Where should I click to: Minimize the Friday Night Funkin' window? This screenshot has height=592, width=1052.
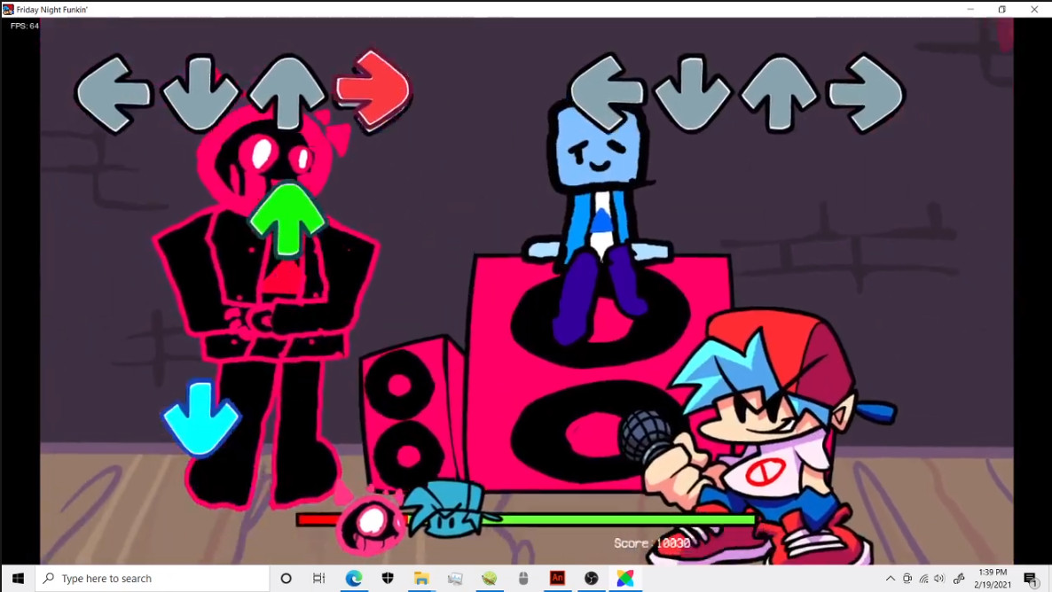click(970, 10)
